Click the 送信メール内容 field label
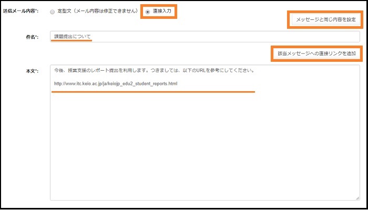 point(24,12)
